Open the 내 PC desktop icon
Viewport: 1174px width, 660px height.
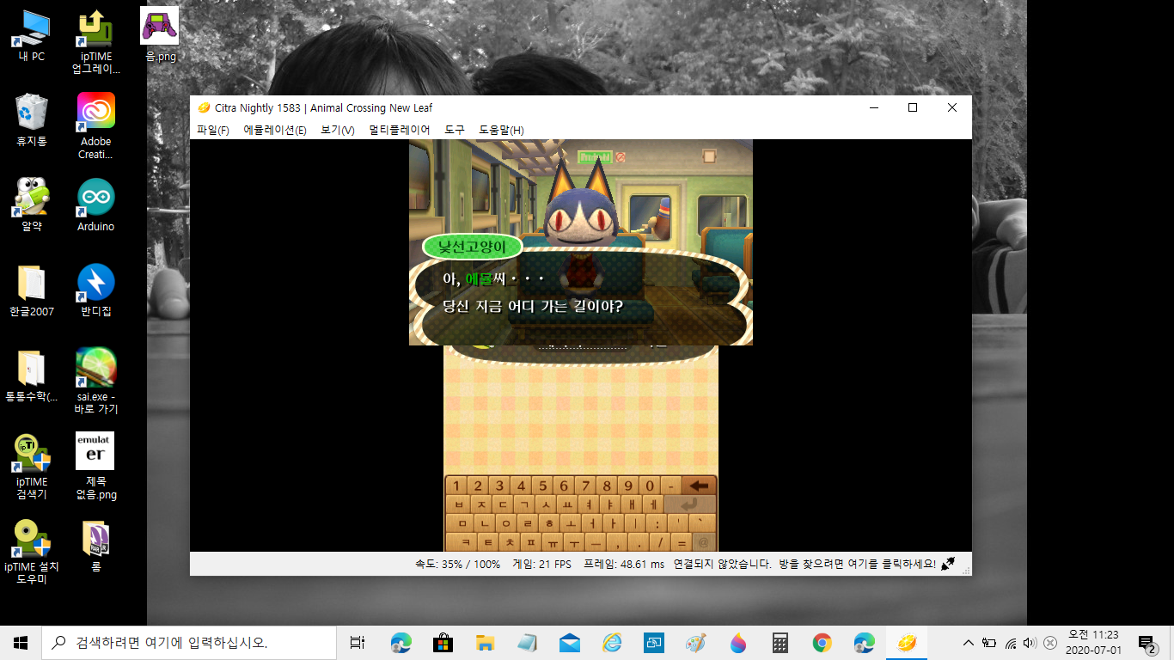[31, 35]
